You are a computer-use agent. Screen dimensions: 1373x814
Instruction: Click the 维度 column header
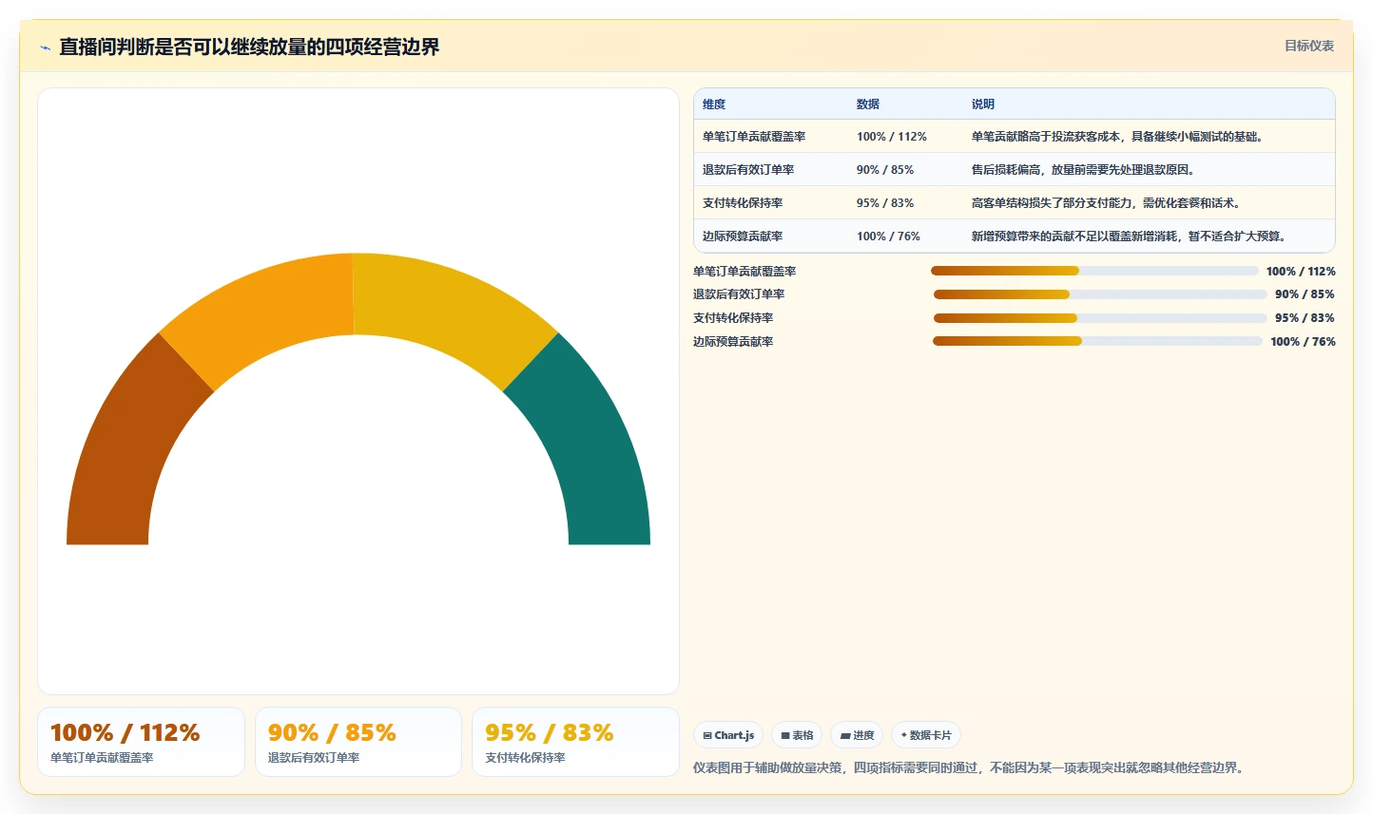coord(714,104)
